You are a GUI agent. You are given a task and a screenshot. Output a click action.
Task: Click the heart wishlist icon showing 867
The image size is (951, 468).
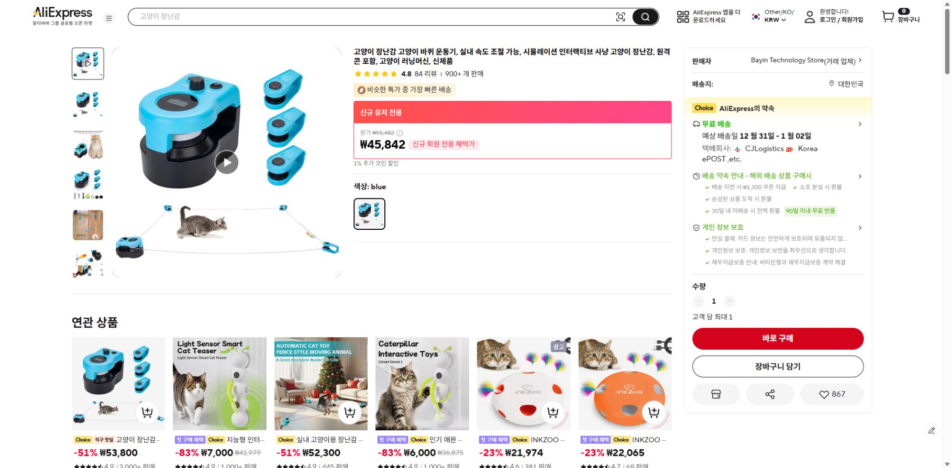point(832,394)
